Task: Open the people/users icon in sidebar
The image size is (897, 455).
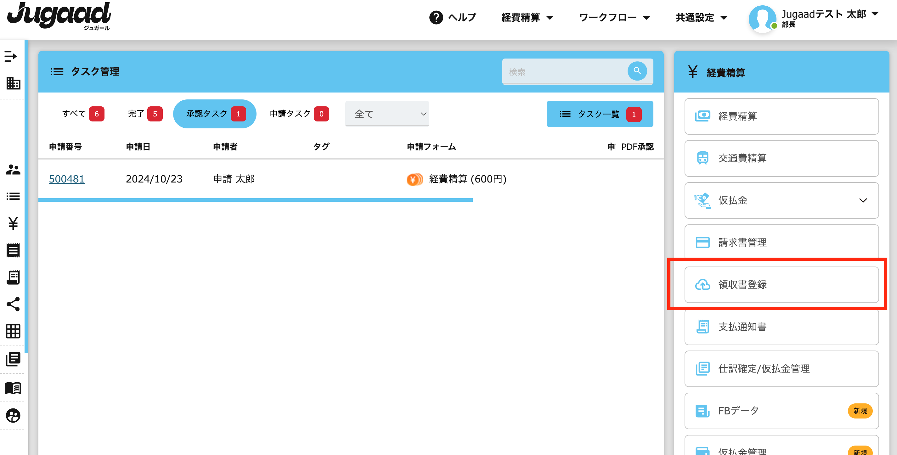Action: click(13, 170)
